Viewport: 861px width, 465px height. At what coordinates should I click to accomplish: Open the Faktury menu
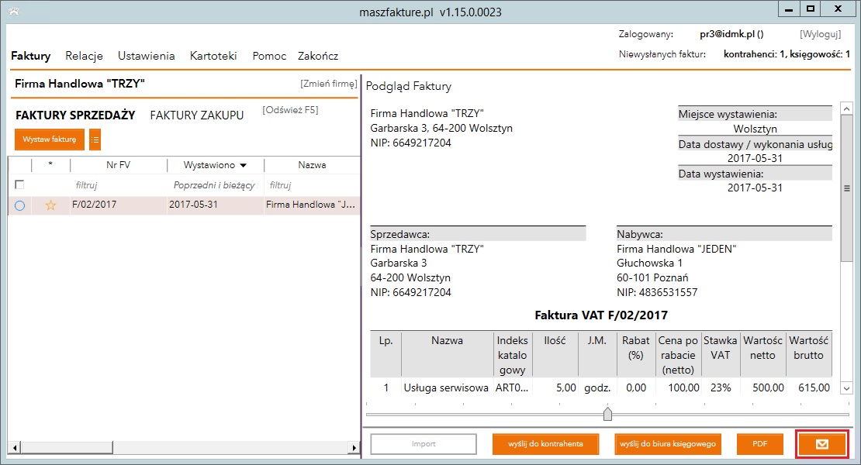(x=31, y=56)
